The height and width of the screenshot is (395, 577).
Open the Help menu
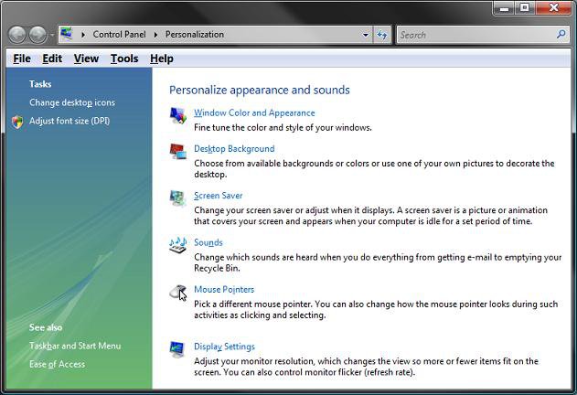pyautogui.click(x=162, y=59)
